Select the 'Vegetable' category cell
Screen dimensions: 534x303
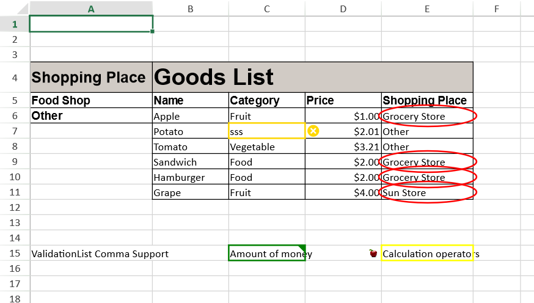pos(266,147)
